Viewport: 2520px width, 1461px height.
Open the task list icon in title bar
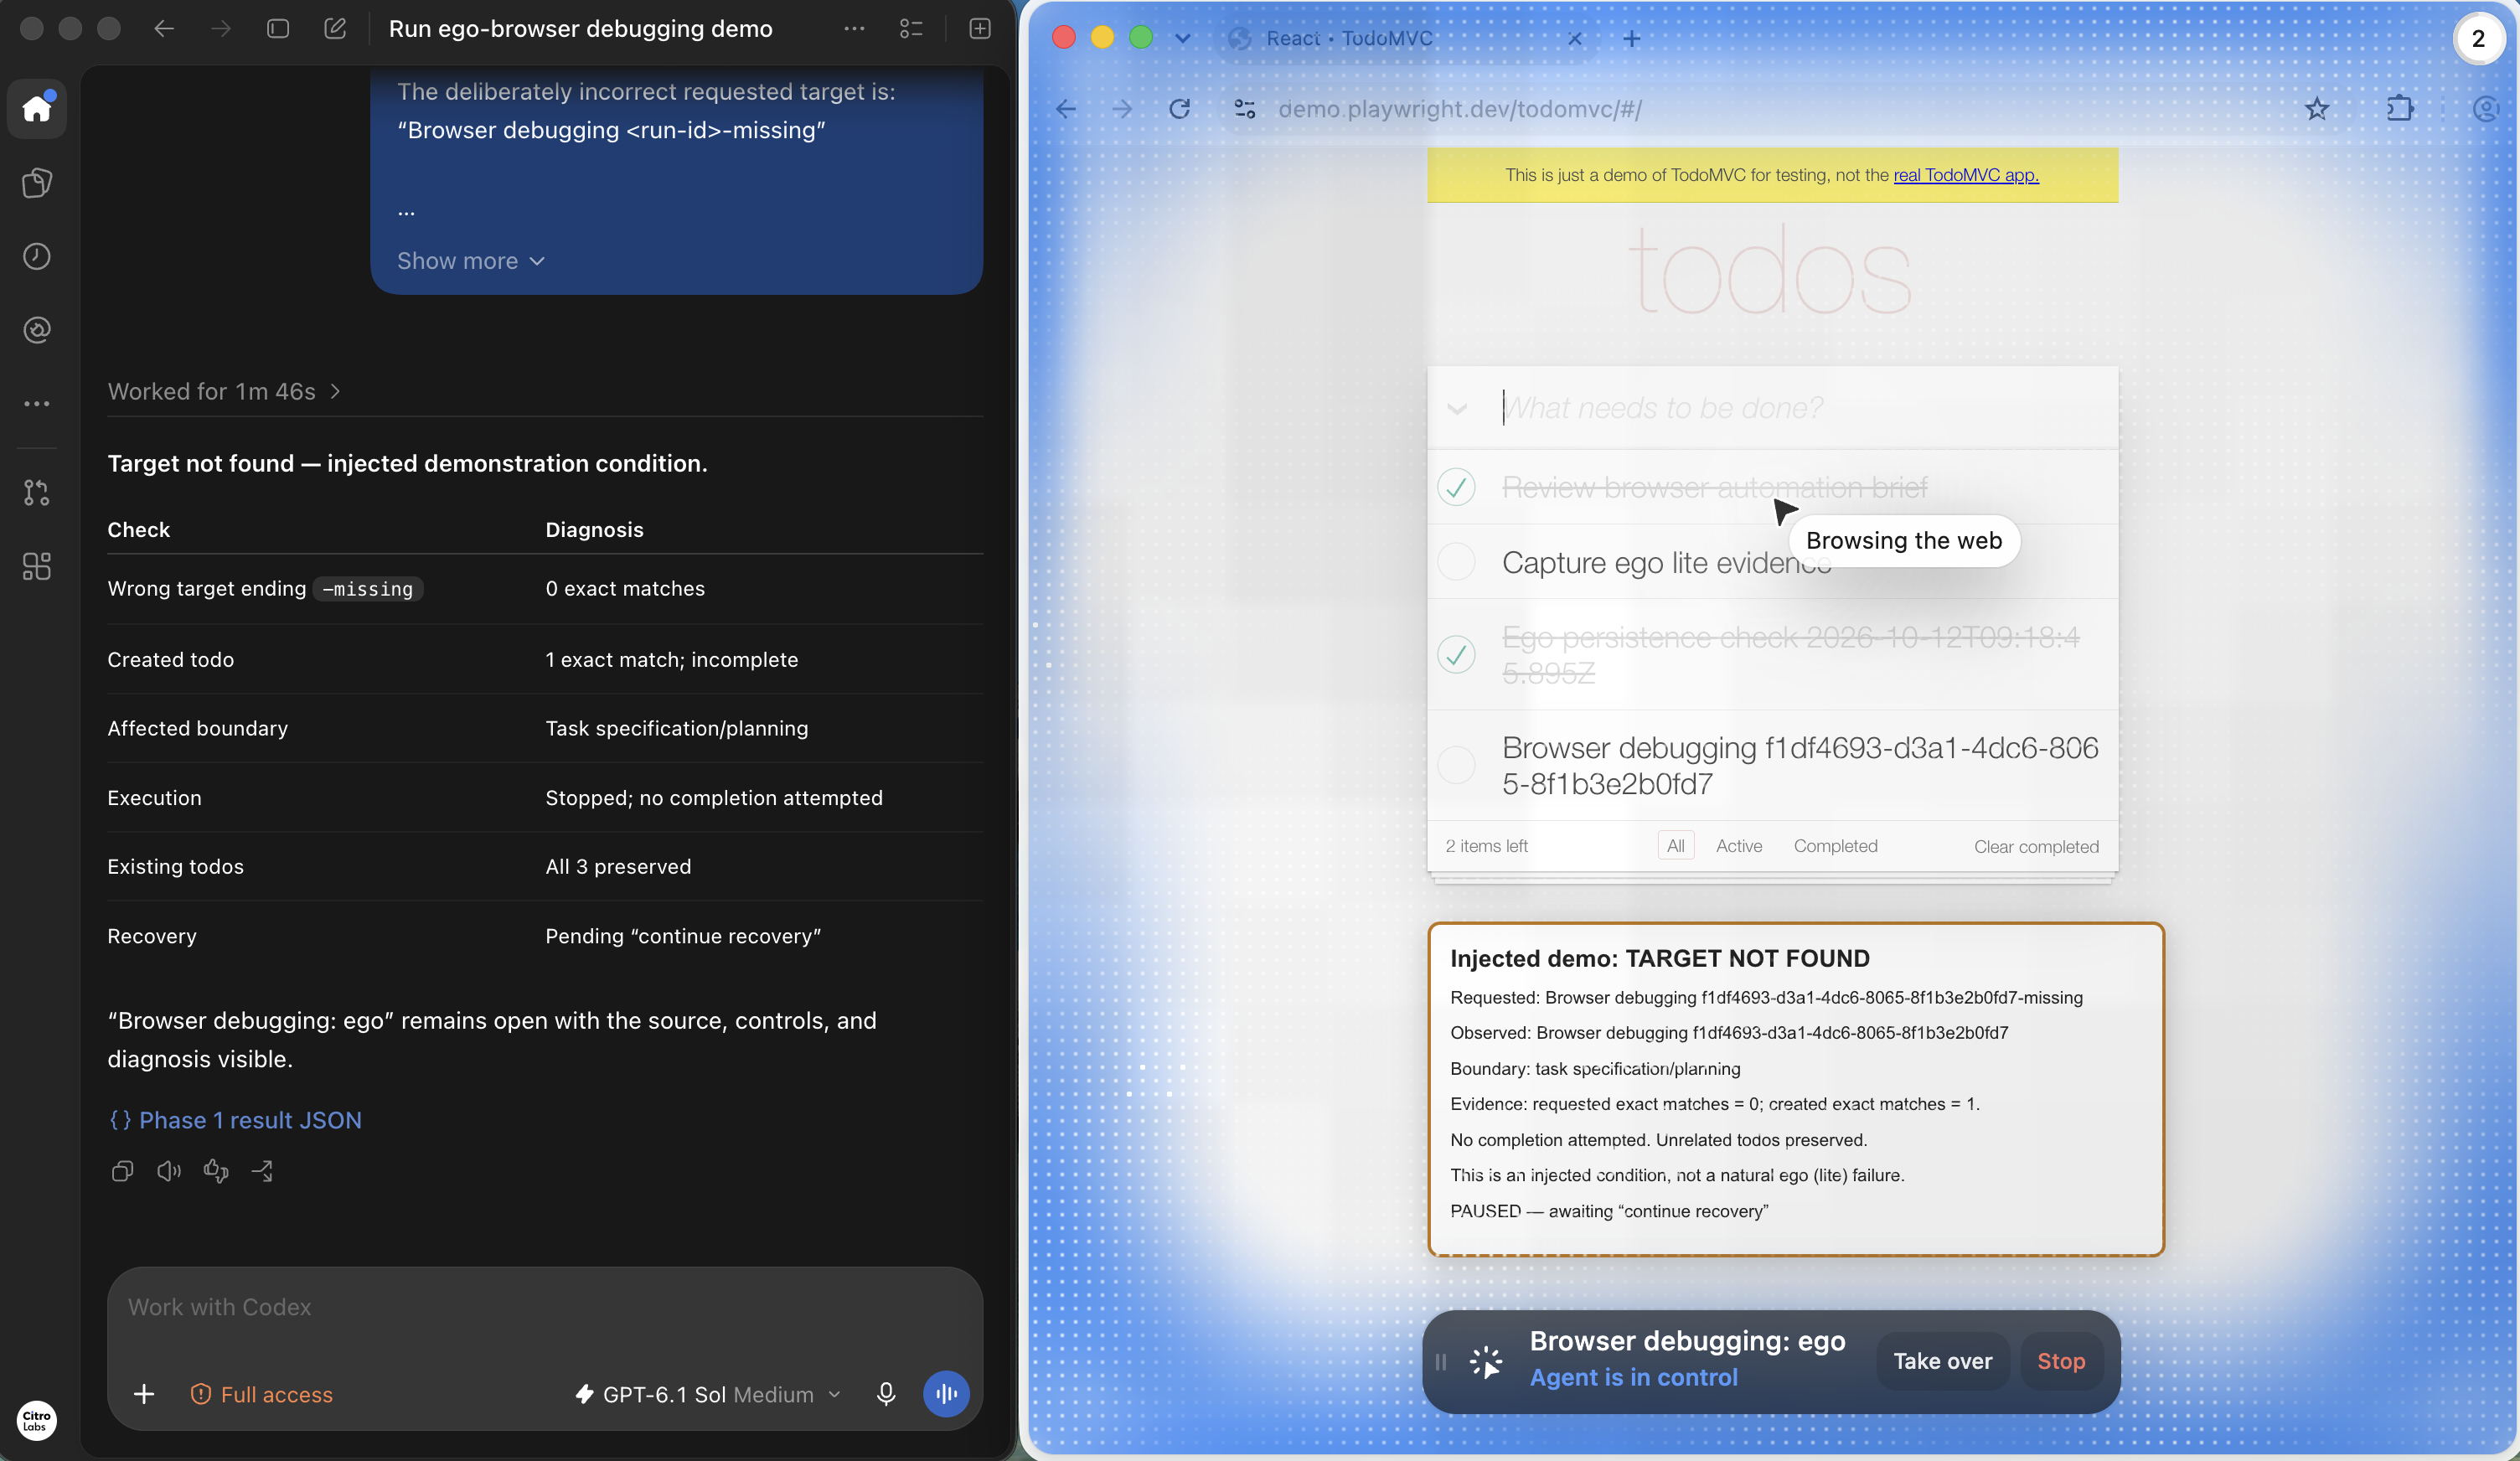(x=911, y=29)
